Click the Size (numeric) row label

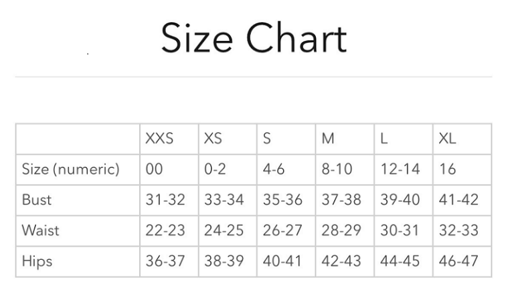tap(70, 169)
